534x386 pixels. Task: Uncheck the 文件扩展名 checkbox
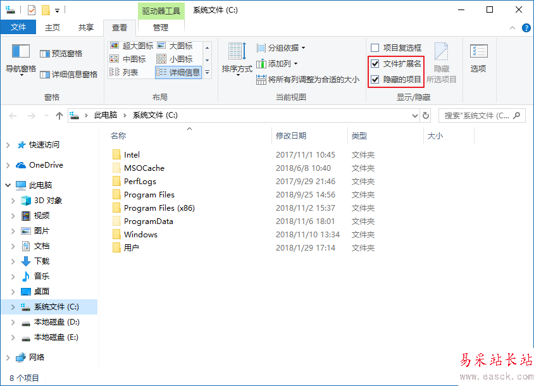point(375,64)
